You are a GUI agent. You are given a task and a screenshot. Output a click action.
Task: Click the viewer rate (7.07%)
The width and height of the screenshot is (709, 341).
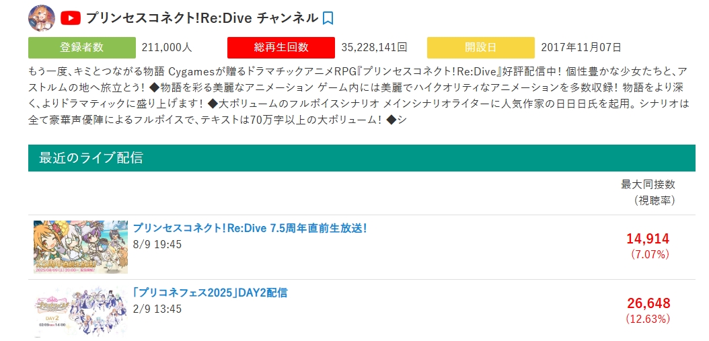click(x=650, y=255)
